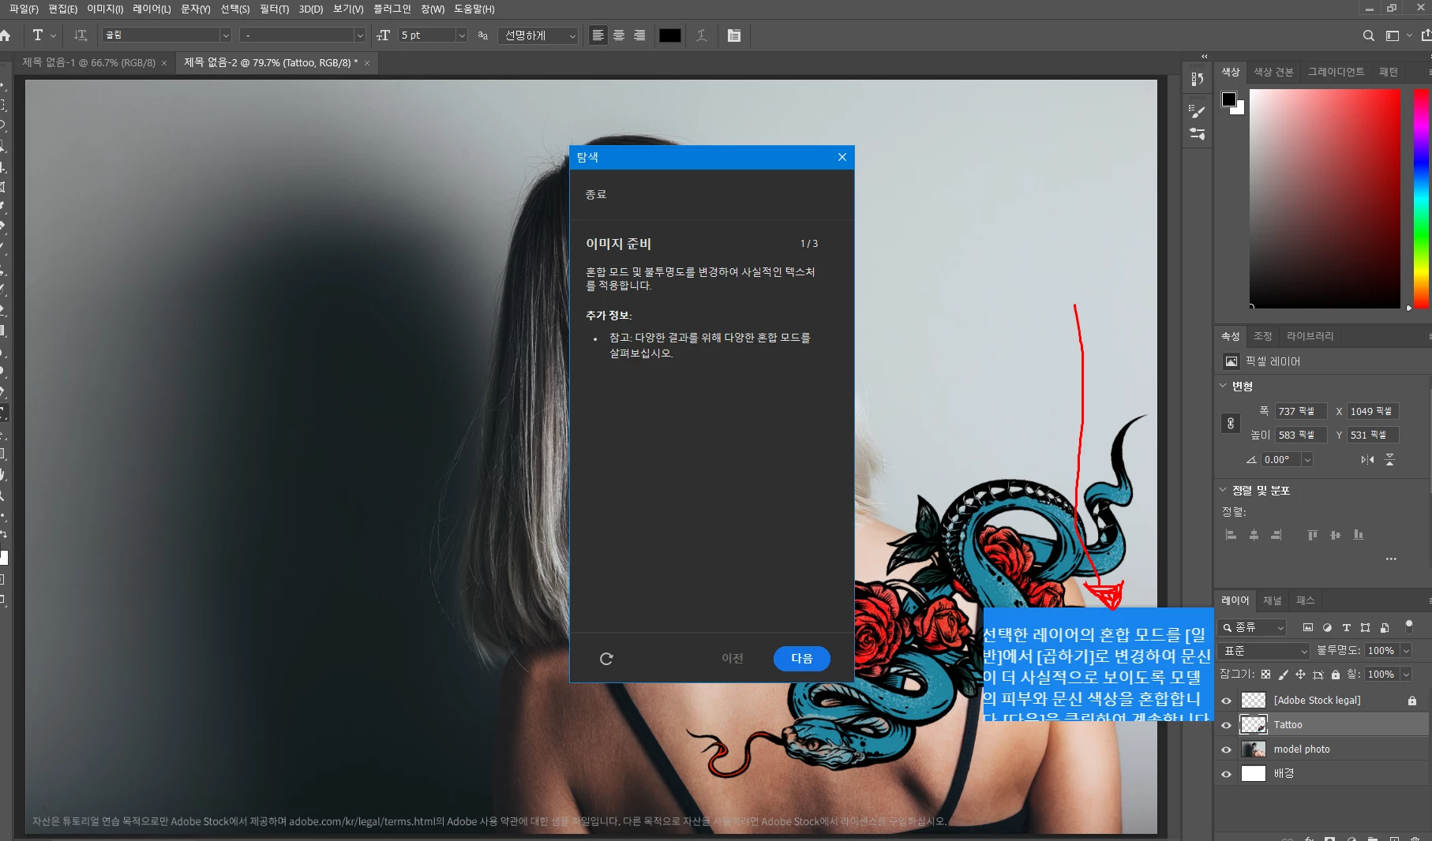Open the font size dropdown
Screen dimensions: 1432x841
click(462, 36)
